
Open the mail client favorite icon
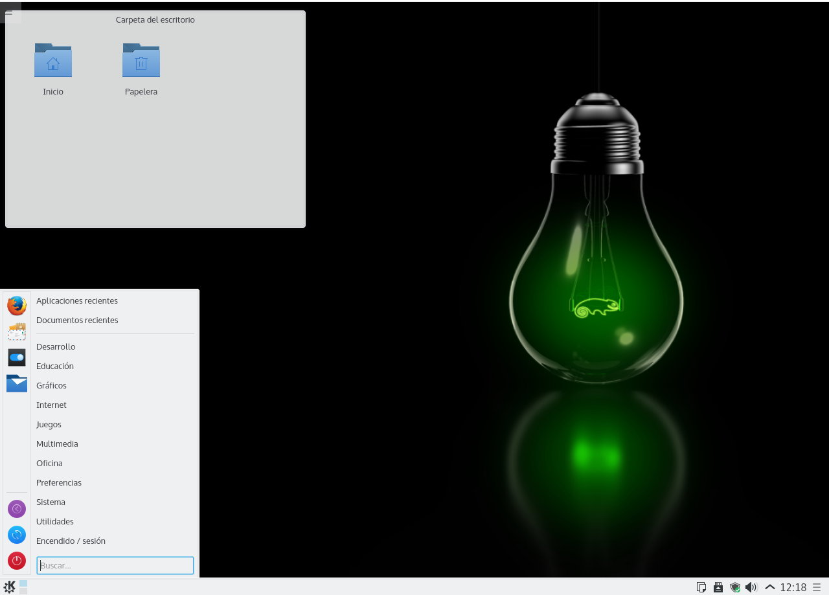[x=17, y=331]
